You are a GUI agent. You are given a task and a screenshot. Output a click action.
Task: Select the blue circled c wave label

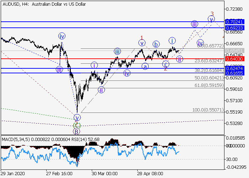click(166, 64)
